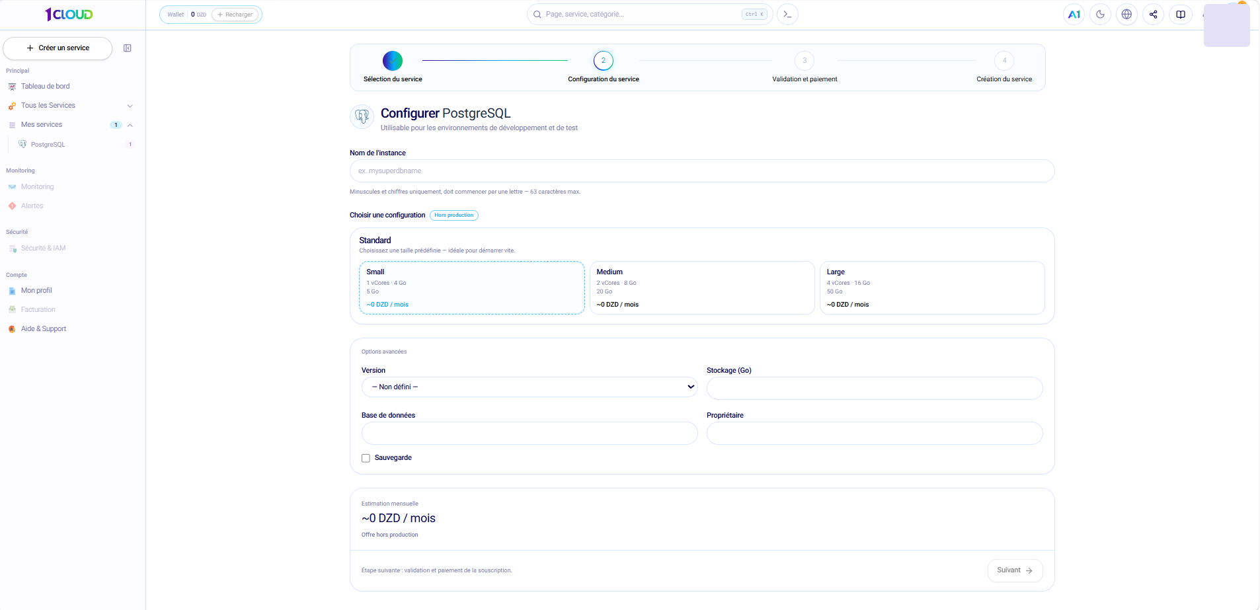Go to Sélection du service step
The image size is (1260, 610).
[393, 67]
